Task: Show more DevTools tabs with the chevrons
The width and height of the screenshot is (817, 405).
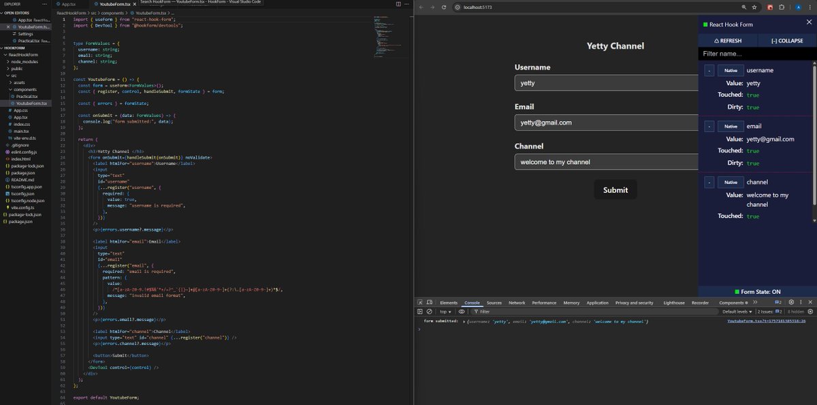Action: point(754,302)
